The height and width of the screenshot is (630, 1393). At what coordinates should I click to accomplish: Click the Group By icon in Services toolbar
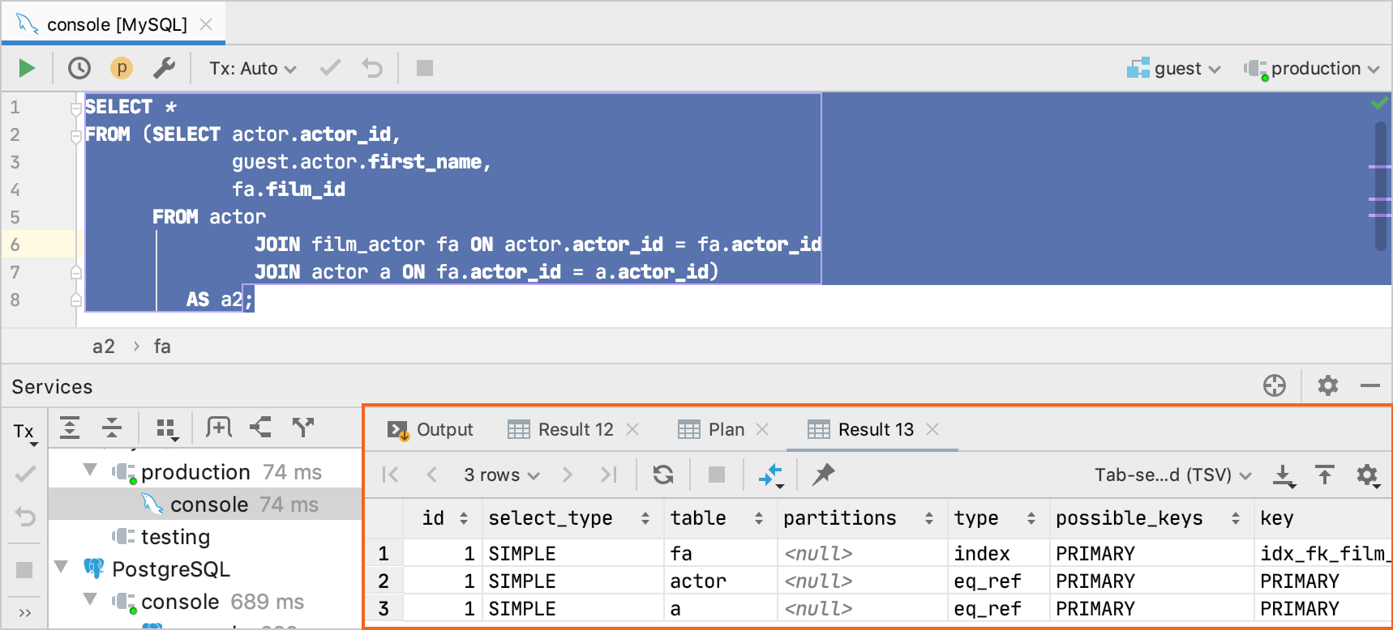167,428
